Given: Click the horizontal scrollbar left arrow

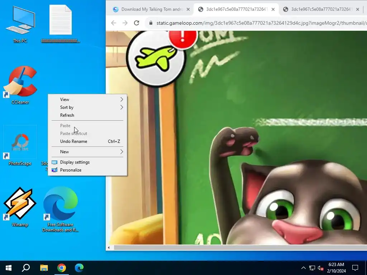Looking at the screenshot, I should pyautogui.click(x=109, y=248).
